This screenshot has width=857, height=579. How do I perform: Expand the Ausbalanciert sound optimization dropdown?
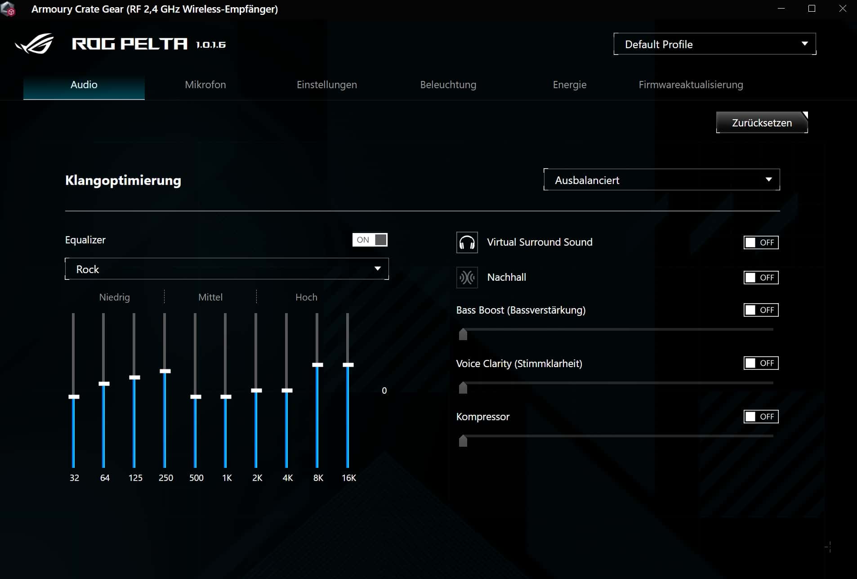tap(661, 180)
